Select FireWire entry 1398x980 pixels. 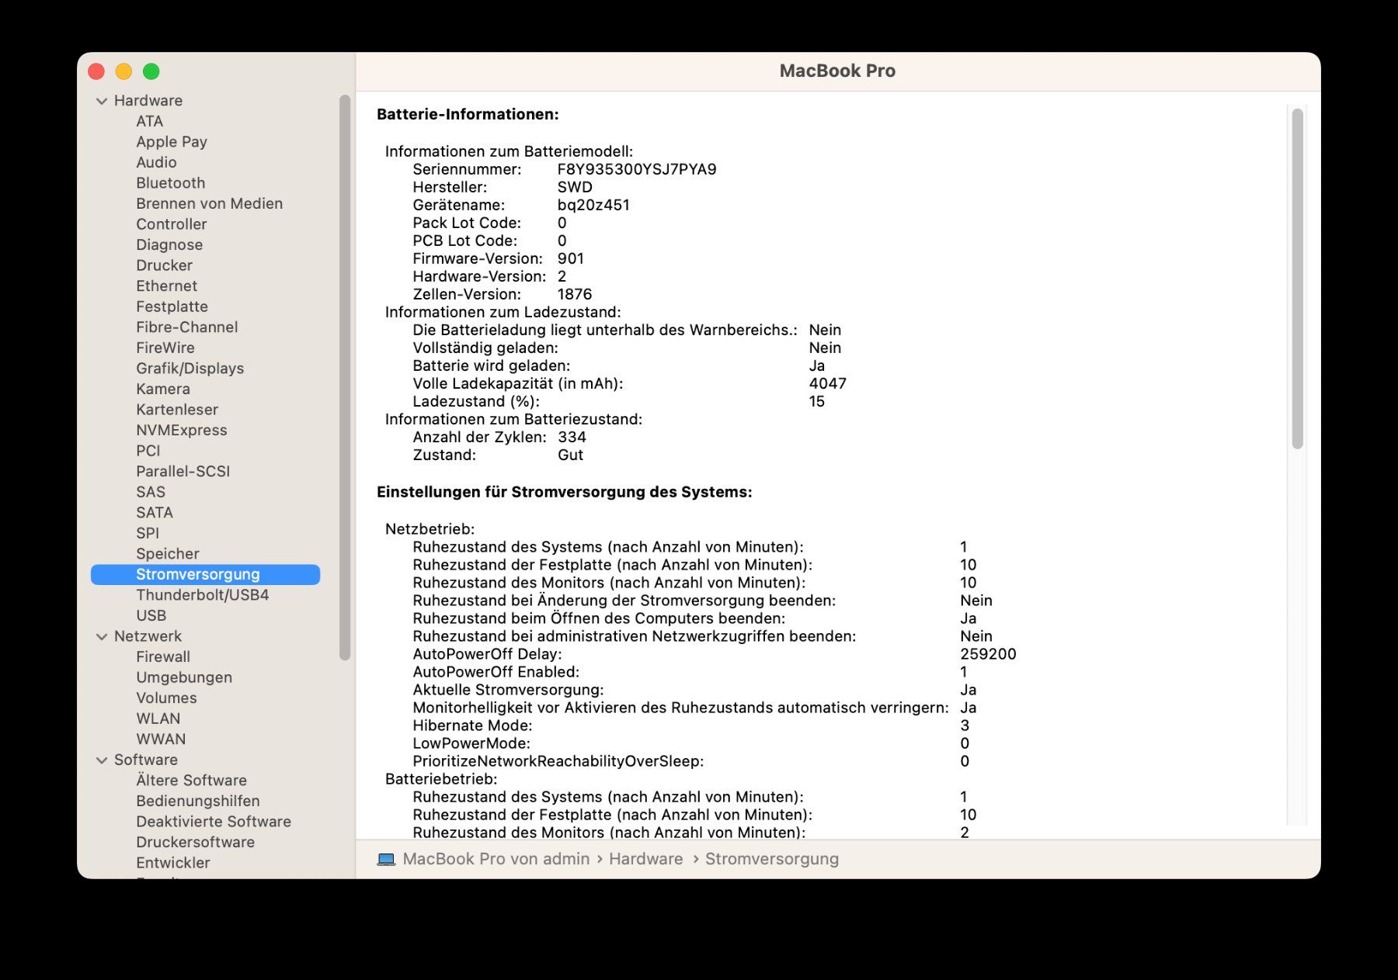(x=165, y=348)
